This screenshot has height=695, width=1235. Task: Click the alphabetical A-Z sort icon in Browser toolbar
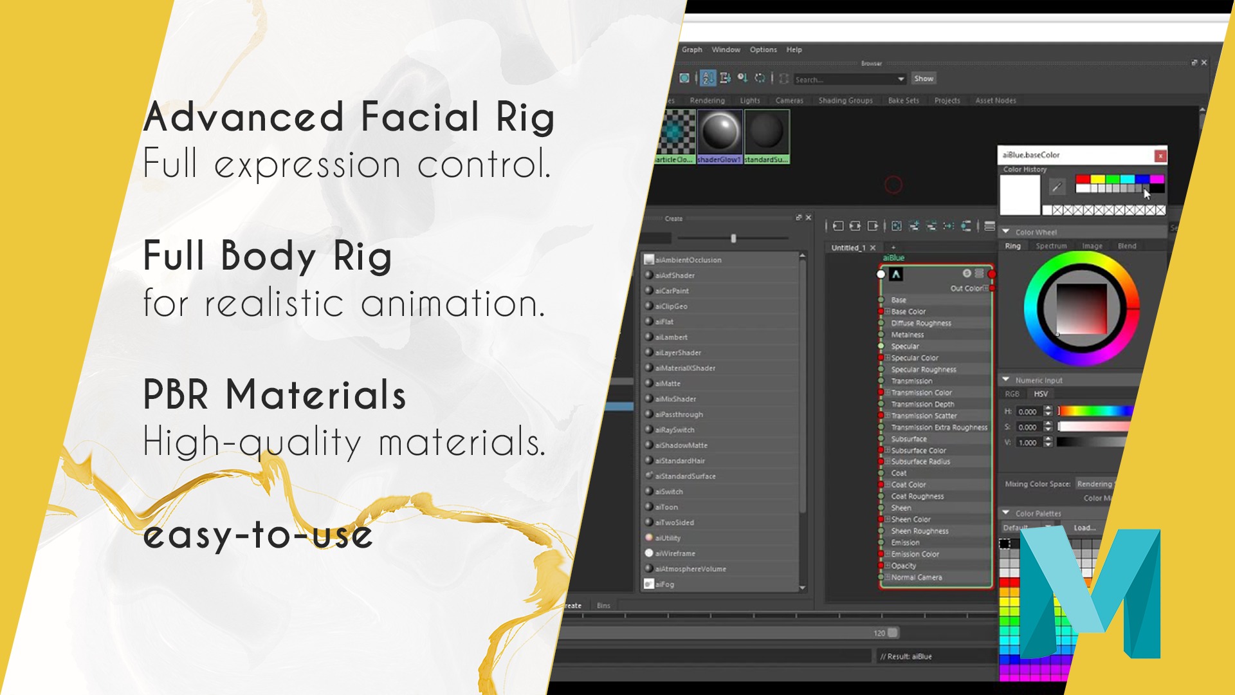[708, 79]
